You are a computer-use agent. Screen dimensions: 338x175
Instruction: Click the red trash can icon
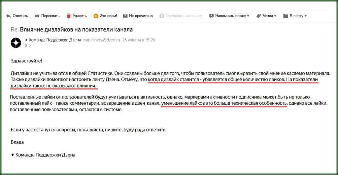click(69, 16)
